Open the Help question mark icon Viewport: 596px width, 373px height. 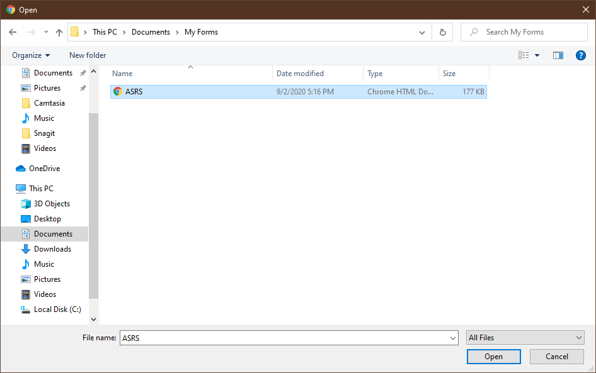581,55
